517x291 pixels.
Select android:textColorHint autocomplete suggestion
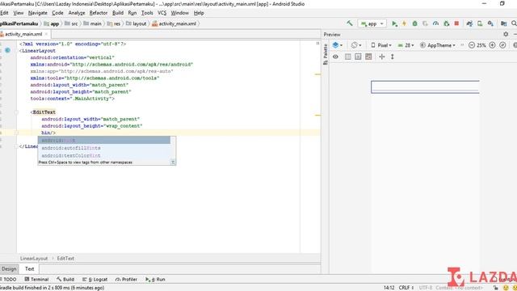(x=104, y=155)
